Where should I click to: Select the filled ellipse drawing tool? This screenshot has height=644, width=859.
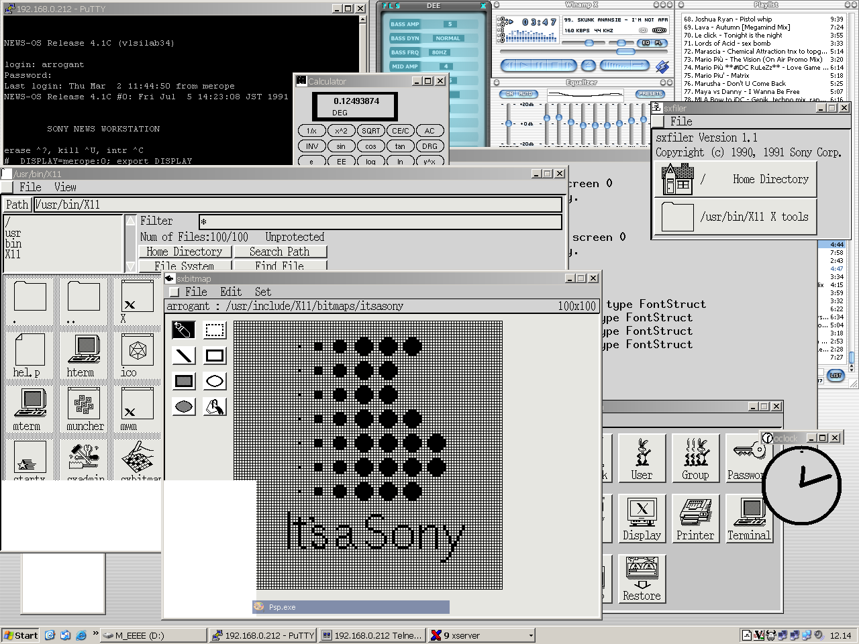coord(184,407)
